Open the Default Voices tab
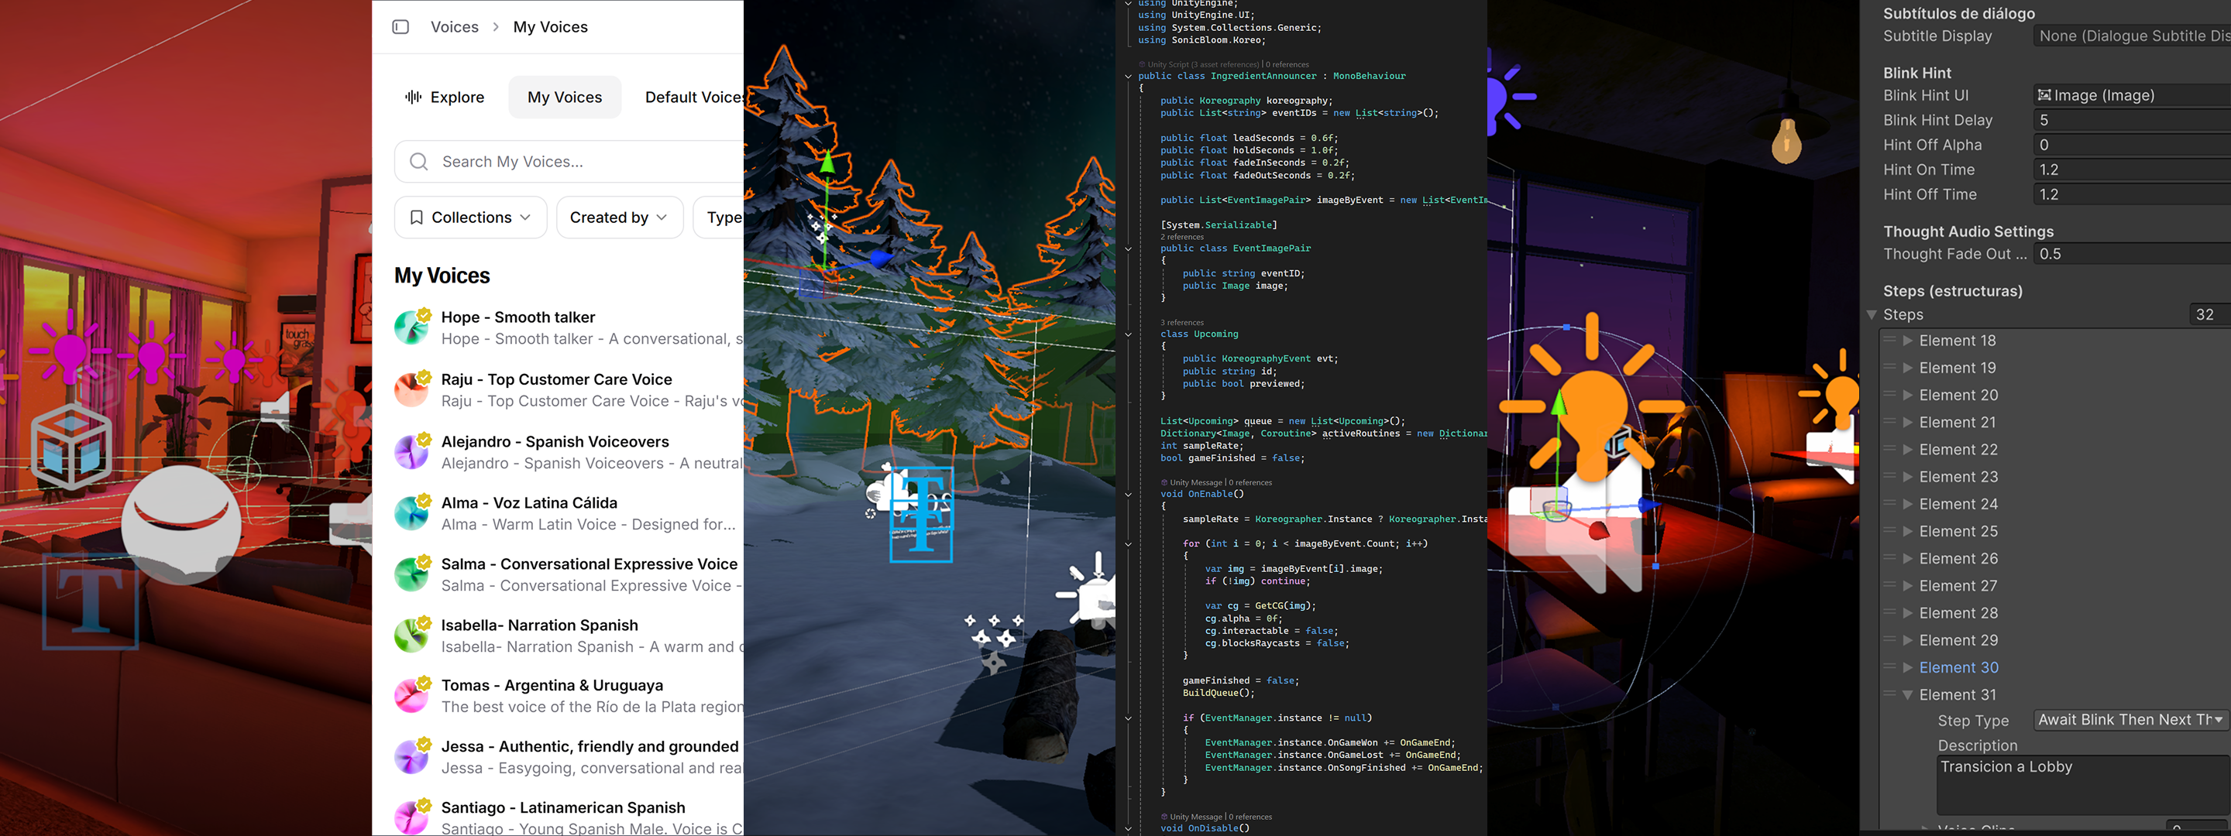Screen dimensions: 2231x836 coord(694,97)
